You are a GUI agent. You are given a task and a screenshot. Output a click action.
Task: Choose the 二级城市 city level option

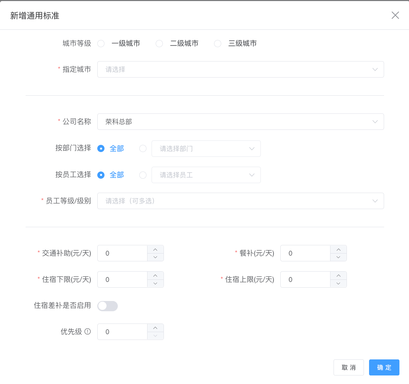159,44
